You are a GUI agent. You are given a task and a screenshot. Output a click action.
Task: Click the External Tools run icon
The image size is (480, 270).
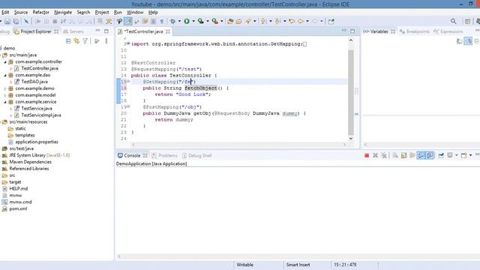215,22
